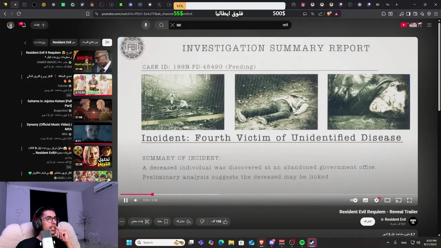Image resolution: width=441 pixels, height=248 pixels.
Task: Open YouTube guide hamburger menu
Action: click(429, 25)
